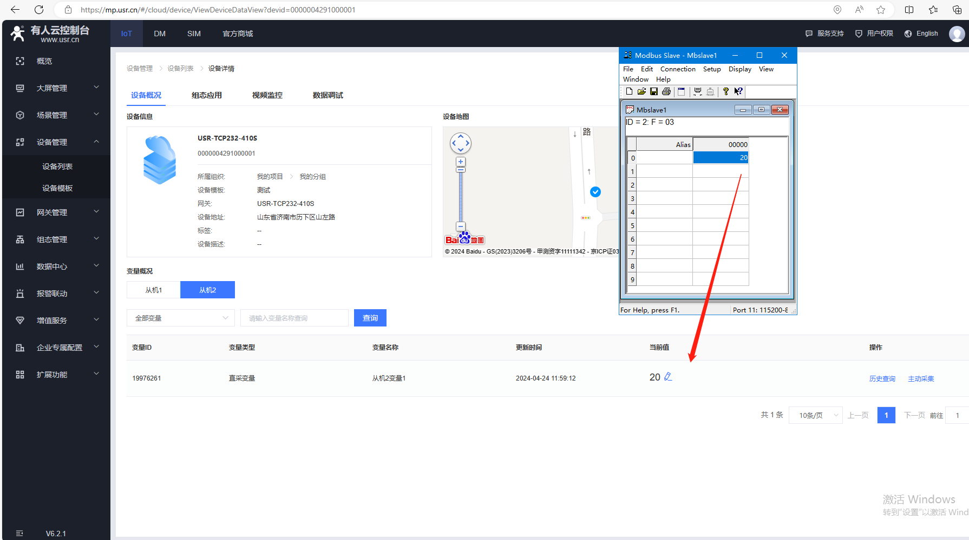Open the 全部变量 dropdown filter
This screenshot has height=540, width=969.
click(x=181, y=318)
